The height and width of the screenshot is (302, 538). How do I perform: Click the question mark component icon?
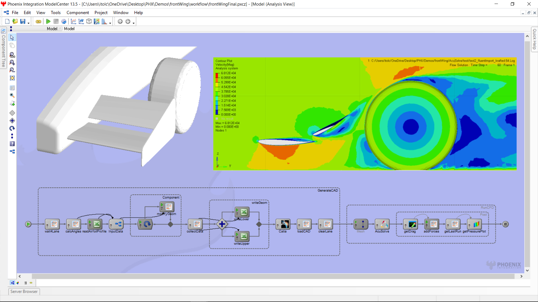pos(12,144)
